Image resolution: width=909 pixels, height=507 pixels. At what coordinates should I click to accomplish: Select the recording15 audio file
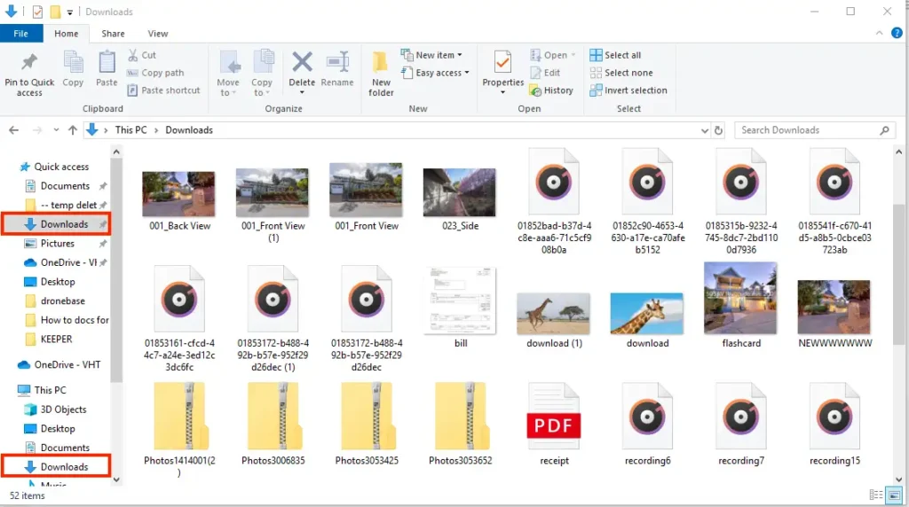point(834,425)
